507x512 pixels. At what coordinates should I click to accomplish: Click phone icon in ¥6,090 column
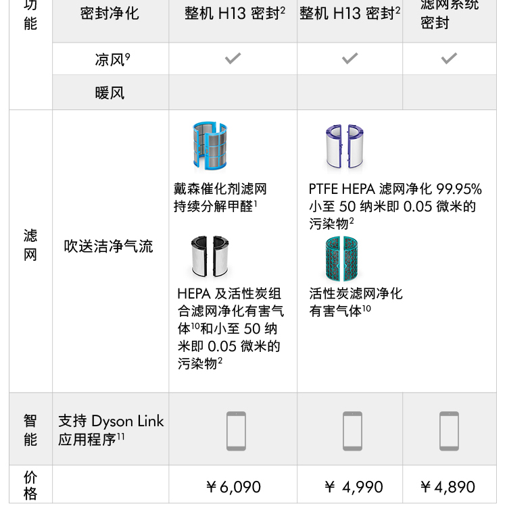236,430
